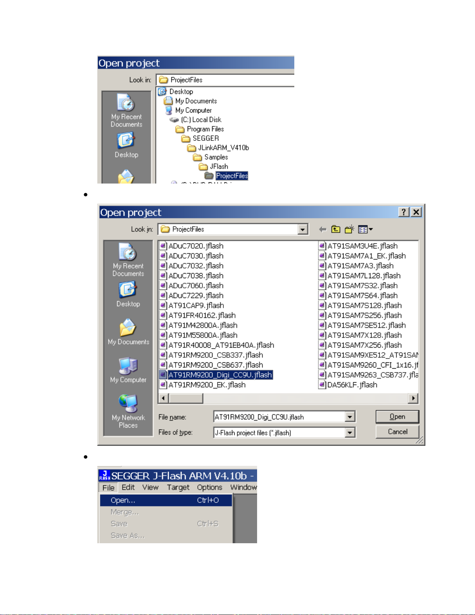
Task: Select file ADuC7032.jflash
Action: tap(192, 266)
